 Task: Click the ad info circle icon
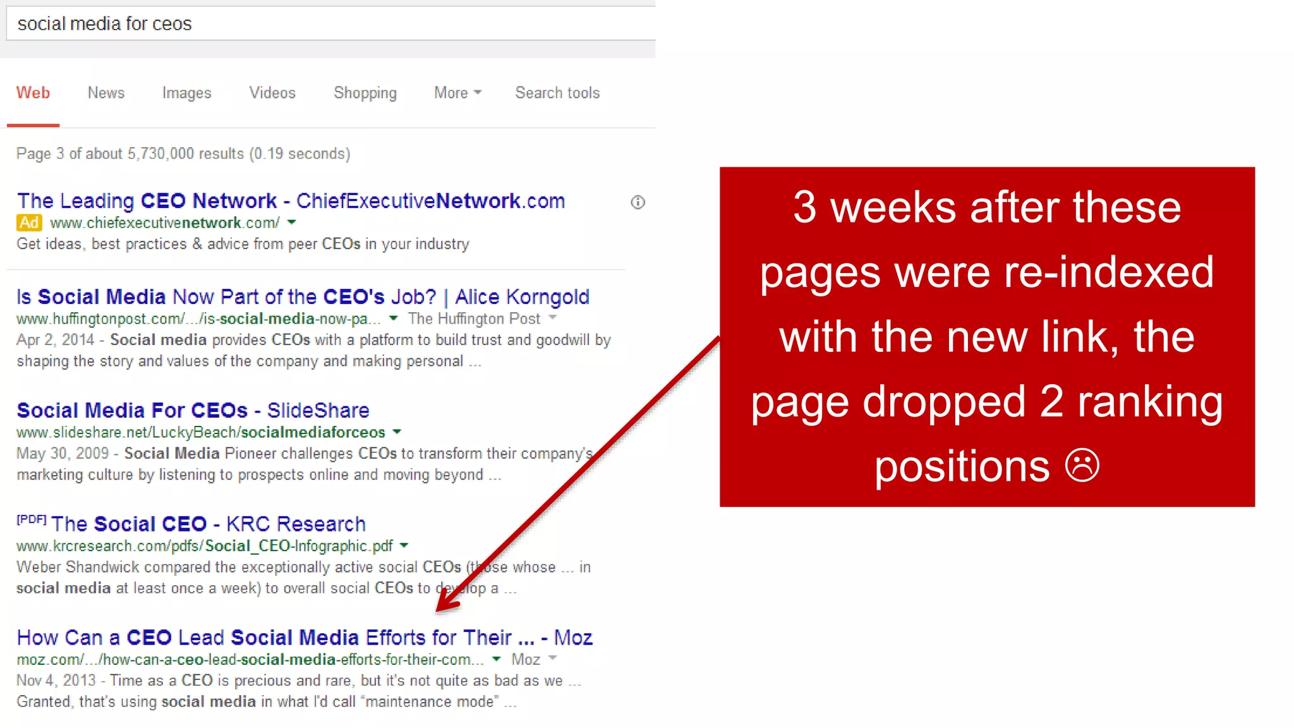(638, 202)
